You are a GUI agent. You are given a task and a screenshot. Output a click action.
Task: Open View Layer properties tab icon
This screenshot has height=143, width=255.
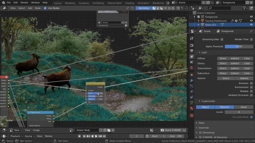192,56
